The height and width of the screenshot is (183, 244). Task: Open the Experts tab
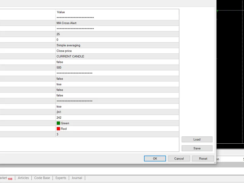click(x=61, y=178)
